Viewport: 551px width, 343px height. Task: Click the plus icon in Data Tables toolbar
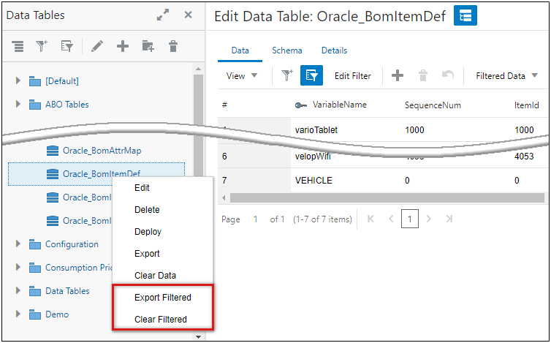point(123,46)
